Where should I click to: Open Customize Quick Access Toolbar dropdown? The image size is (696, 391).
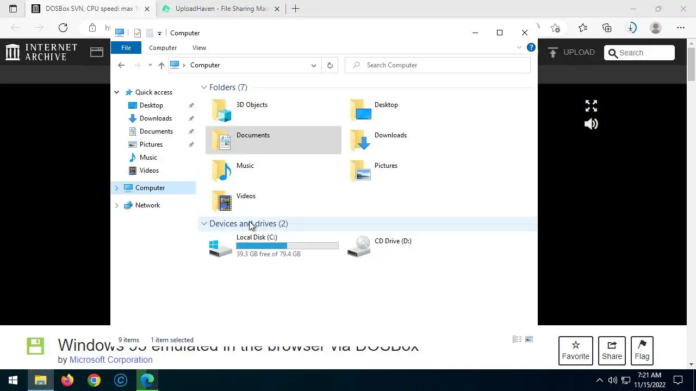click(x=159, y=33)
